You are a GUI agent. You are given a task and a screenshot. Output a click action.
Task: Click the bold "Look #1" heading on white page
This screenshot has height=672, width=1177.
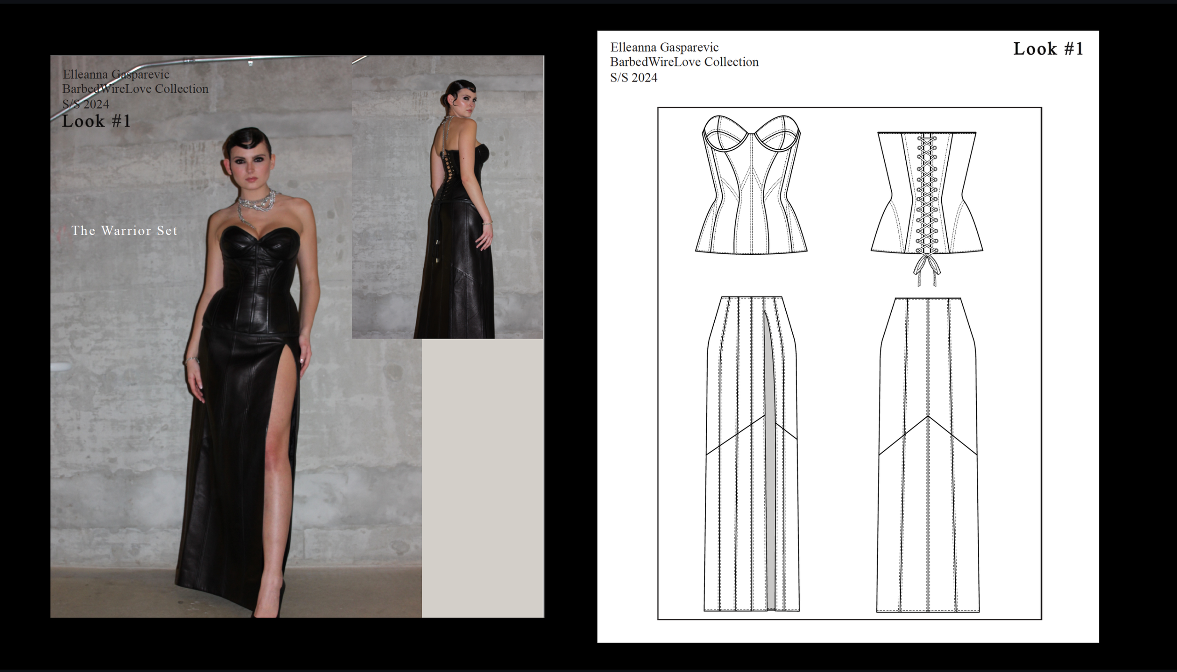pyautogui.click(x=1048, y=49)
